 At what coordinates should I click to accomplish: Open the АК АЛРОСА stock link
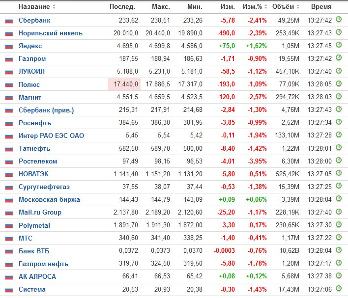tap(37, 276)
